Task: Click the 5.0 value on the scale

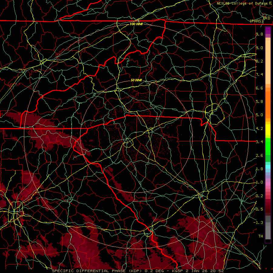Action: click(x=259, y=115)
